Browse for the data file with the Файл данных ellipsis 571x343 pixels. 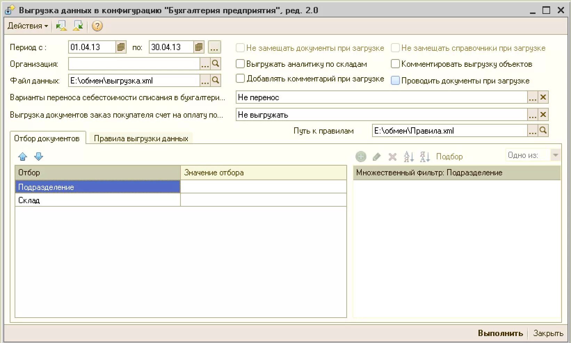[x=205, y=81]
